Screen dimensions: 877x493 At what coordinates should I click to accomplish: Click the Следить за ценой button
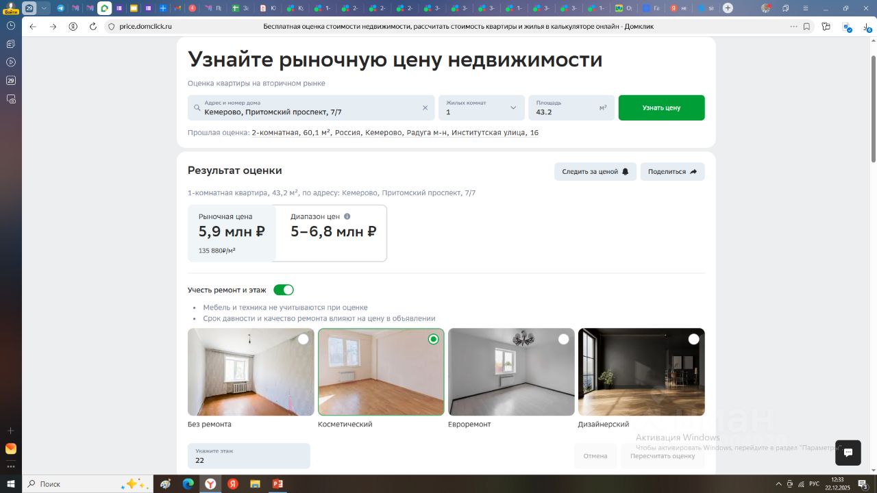point(595,172)
